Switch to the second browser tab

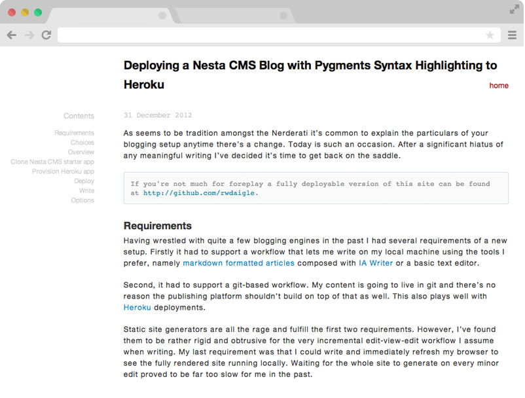click(x=234, y=16)
